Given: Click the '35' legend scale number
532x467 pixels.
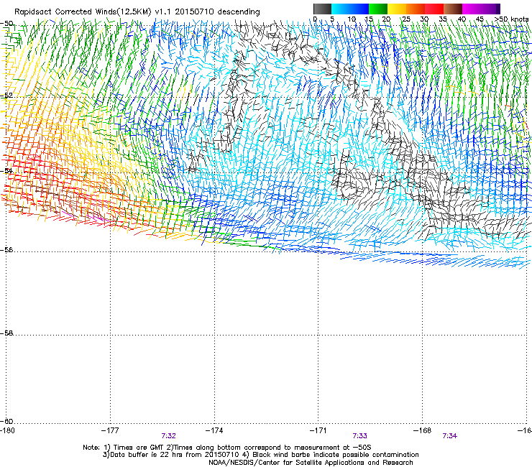Looking at the screenshot, I should 443,19.
